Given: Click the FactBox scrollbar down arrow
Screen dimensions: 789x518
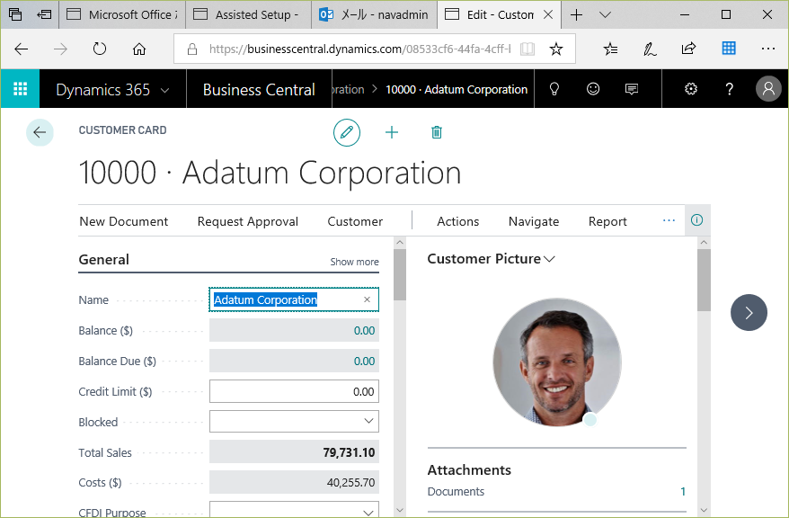Looking at the screenshot, I should [704, 510].
